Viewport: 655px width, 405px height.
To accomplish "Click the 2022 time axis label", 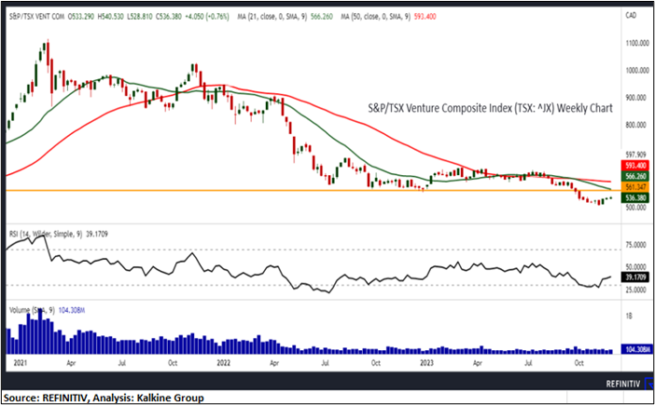I will click(x=224, y=363).
